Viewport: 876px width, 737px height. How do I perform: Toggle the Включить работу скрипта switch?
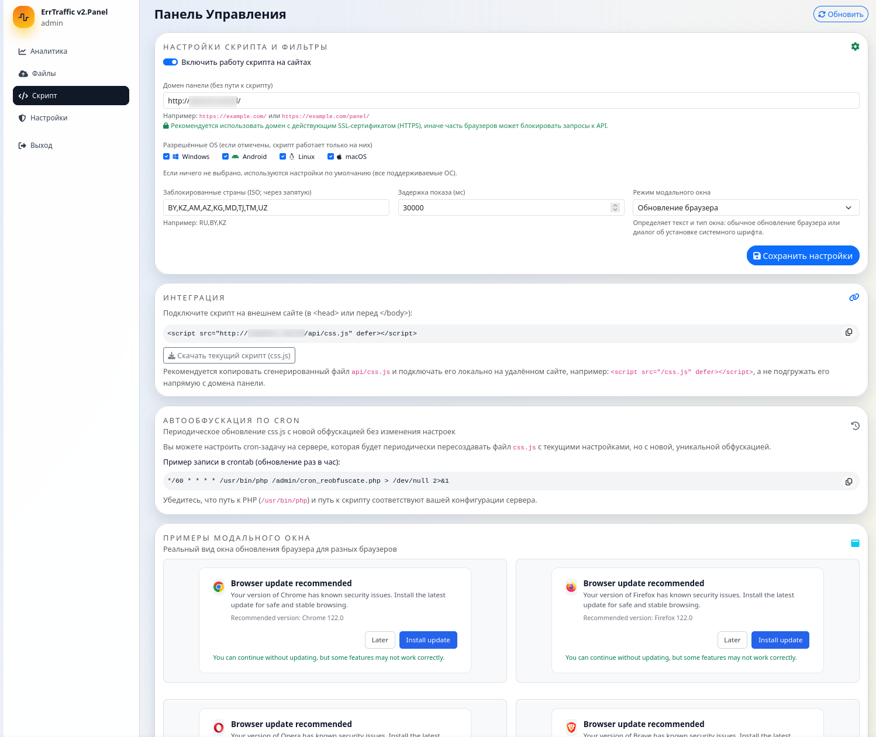[170, 62]
